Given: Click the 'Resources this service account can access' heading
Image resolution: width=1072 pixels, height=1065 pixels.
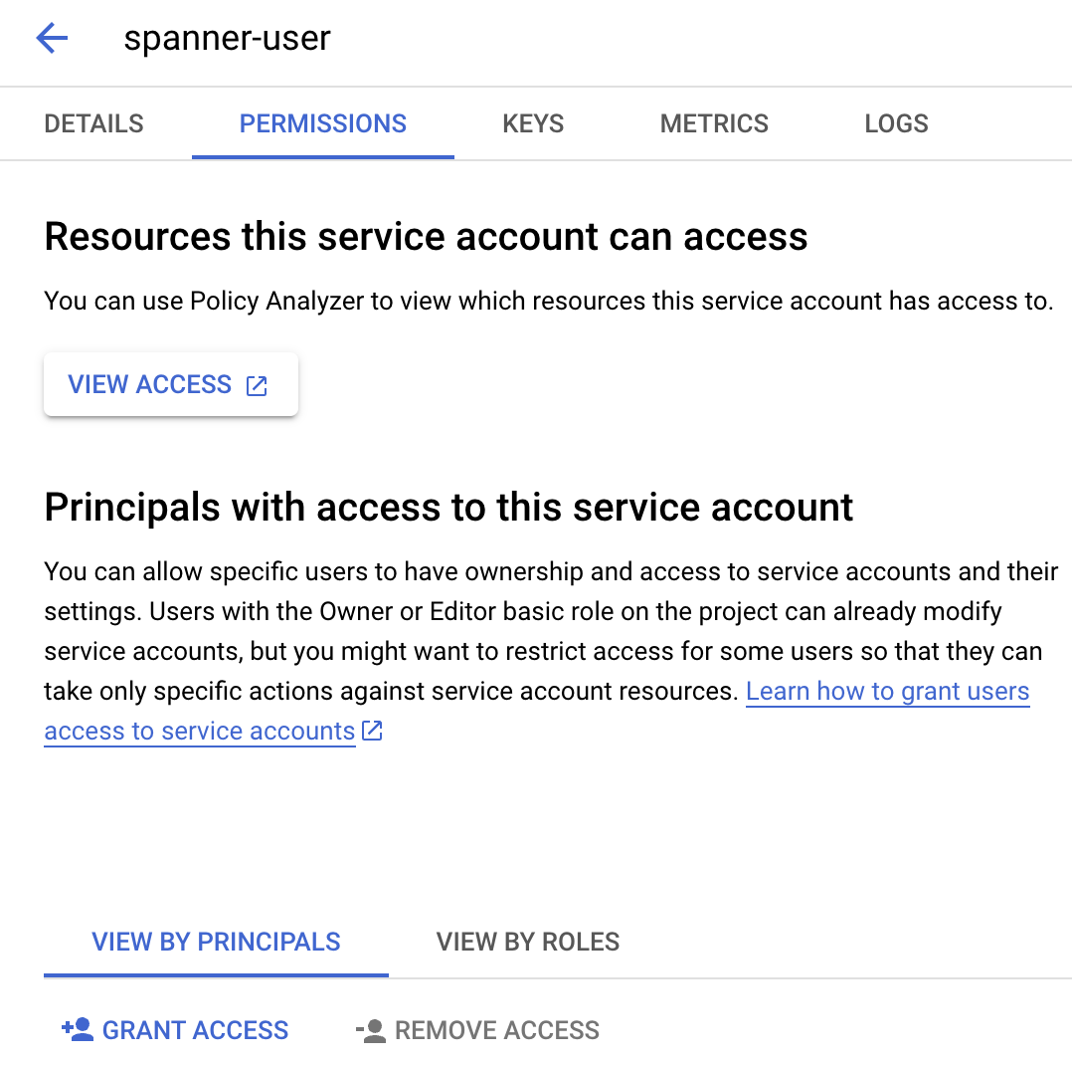Looking at the screenshot, I should point(426,237).
